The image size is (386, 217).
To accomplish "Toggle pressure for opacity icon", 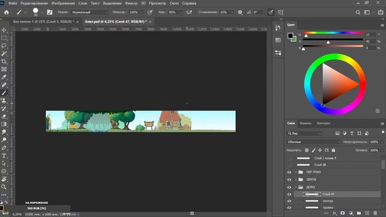I will 150,12.
